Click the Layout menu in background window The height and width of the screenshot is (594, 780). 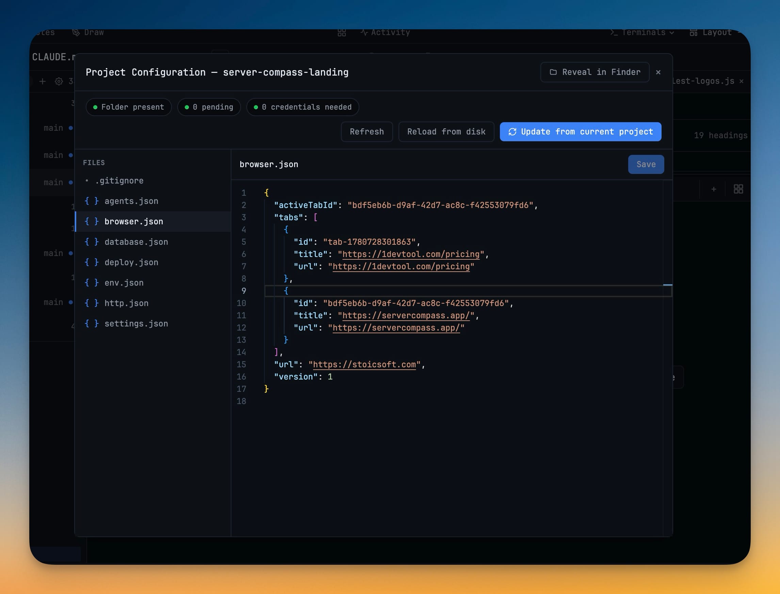(711, 33)
